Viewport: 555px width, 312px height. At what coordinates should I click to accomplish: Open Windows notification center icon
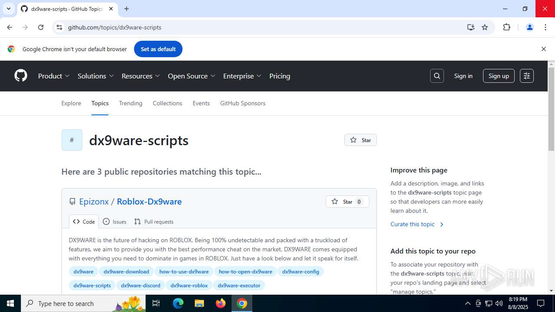coord(541,303)
